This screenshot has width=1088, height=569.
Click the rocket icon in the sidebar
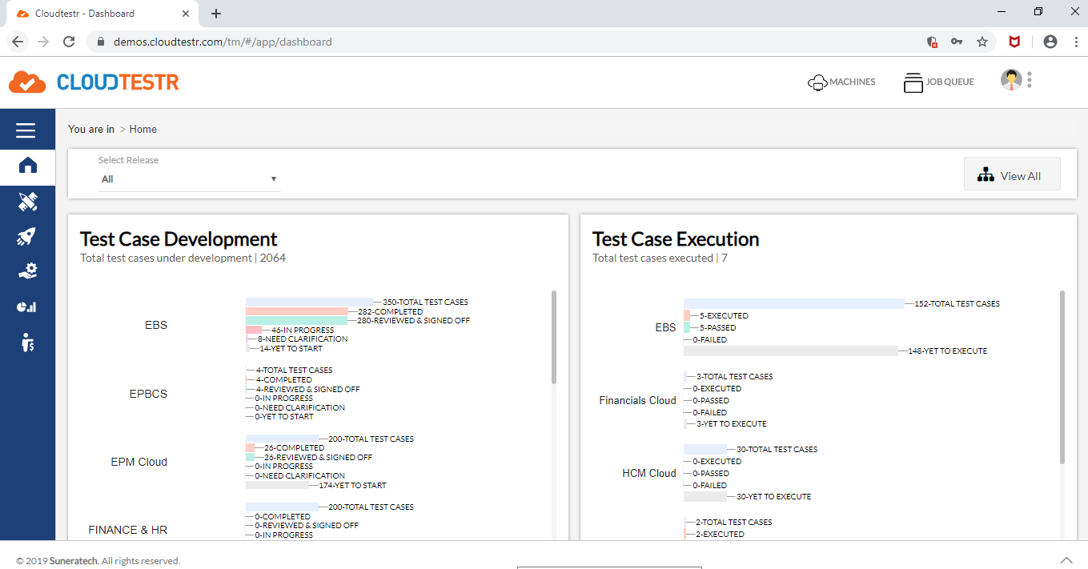27,236
